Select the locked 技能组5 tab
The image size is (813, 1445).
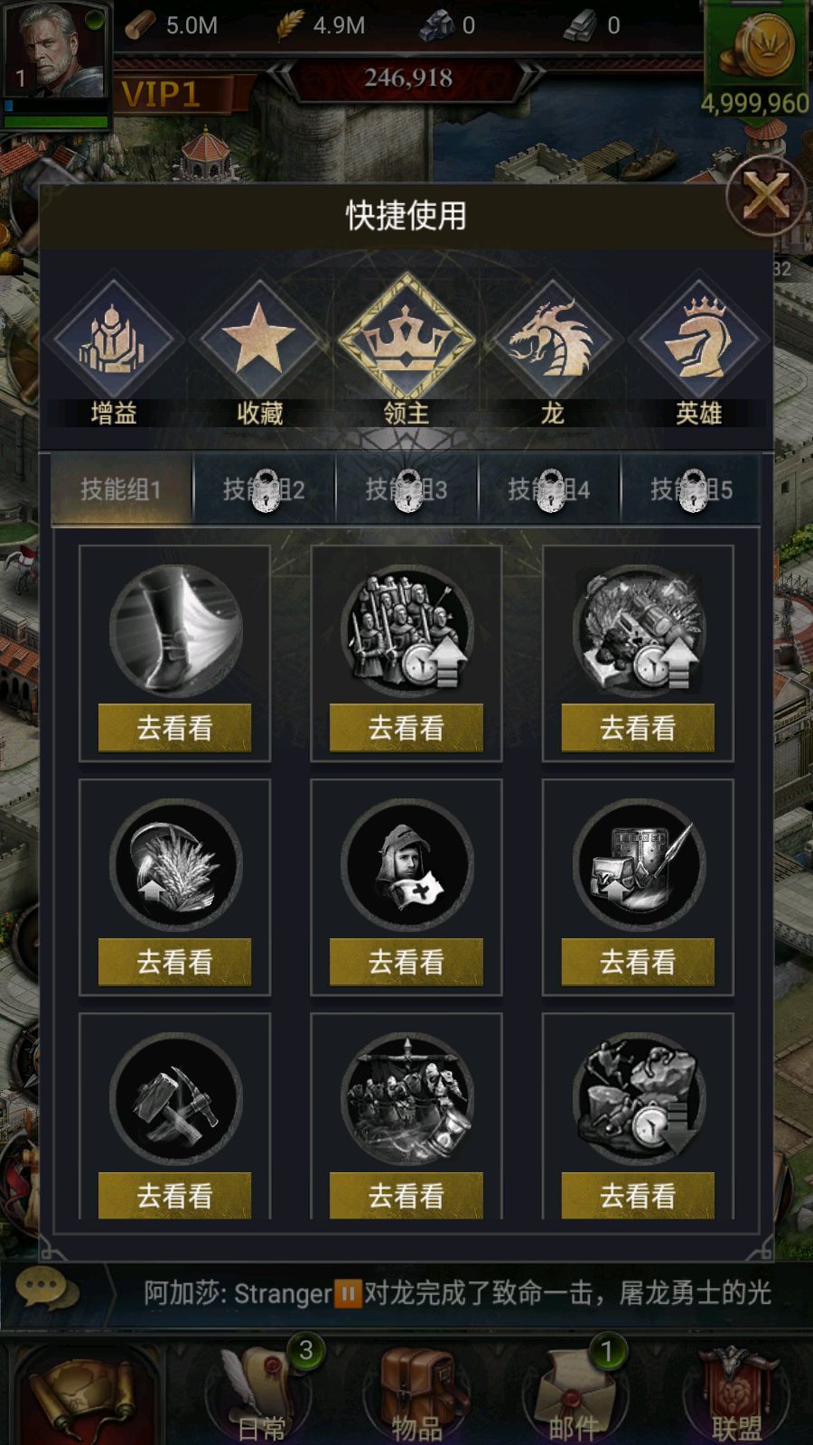[x=691, y=489]
